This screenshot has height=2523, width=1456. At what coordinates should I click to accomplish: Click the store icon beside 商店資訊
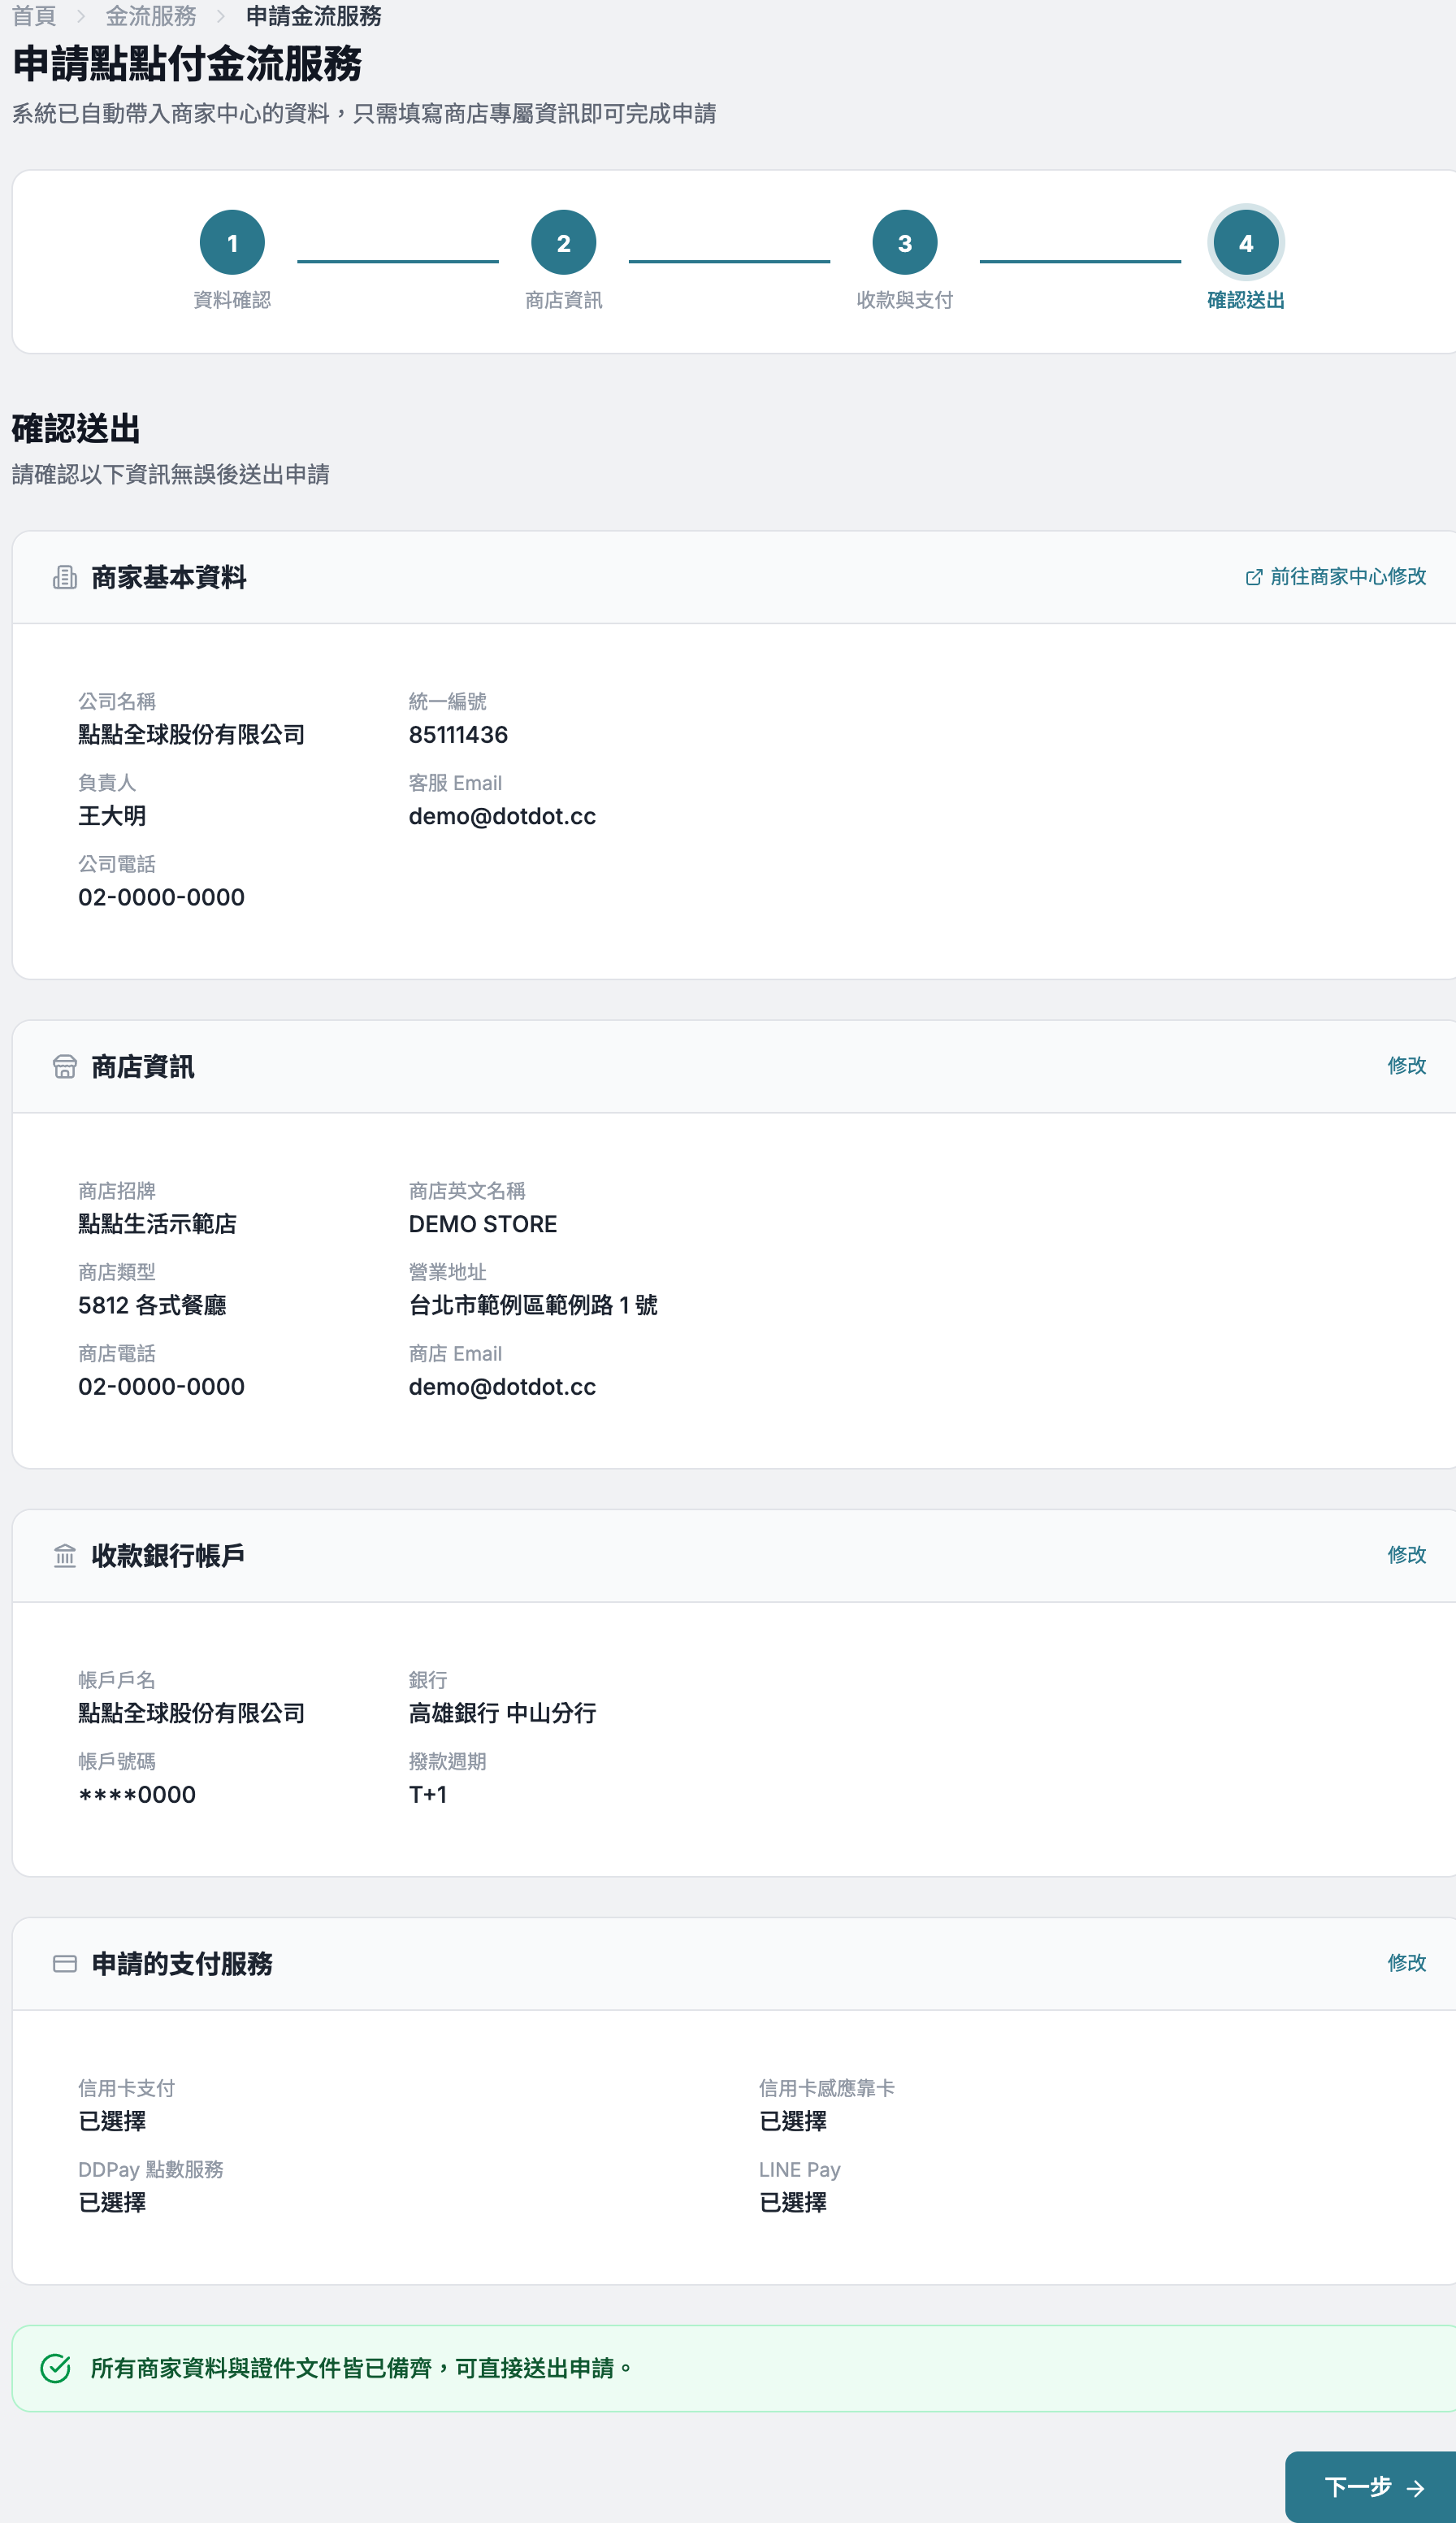pos(65,1066)
